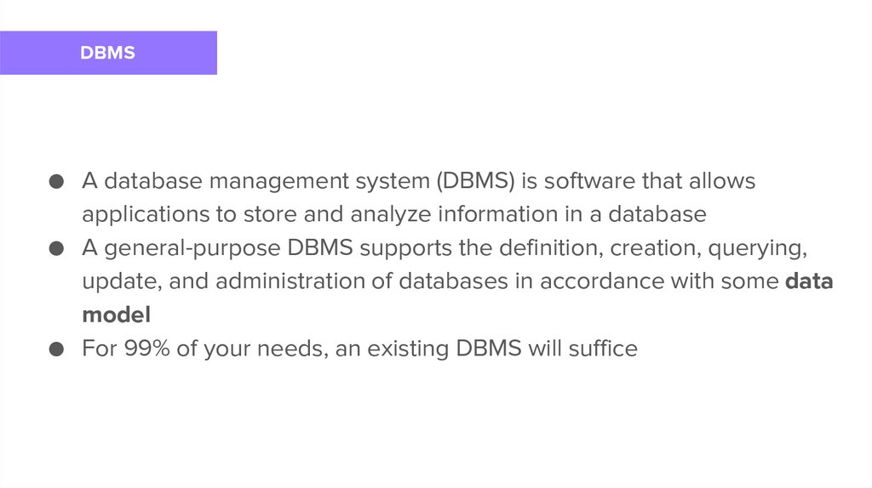Click the first bullet point dot
Viewport: 872px width, 488px height.
point(57,182)
